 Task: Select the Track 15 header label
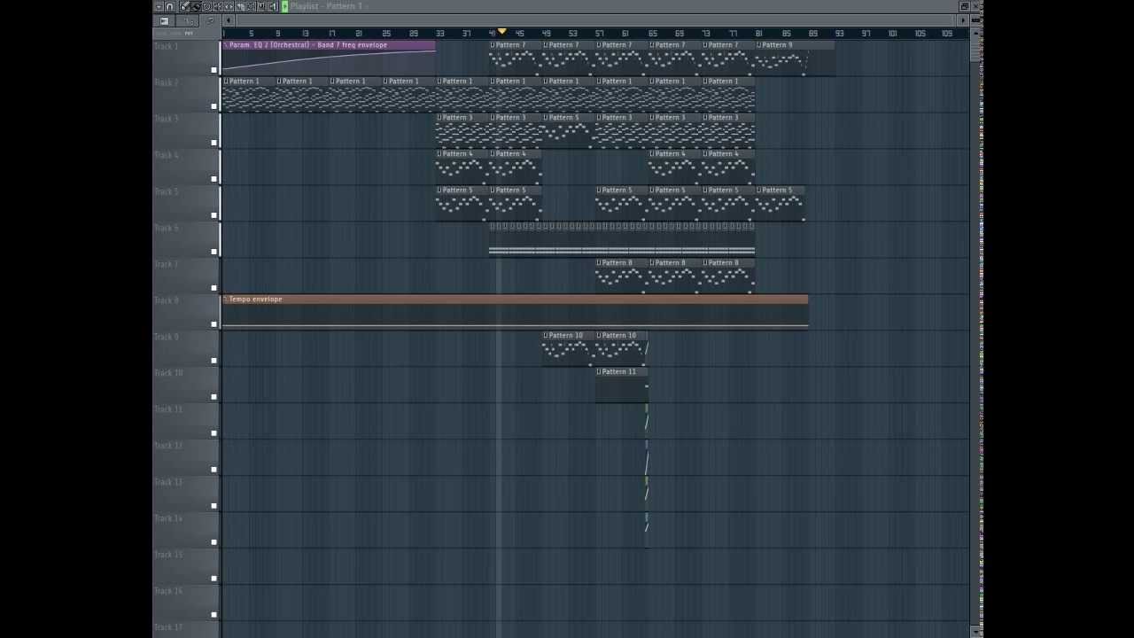coord(167,555)
